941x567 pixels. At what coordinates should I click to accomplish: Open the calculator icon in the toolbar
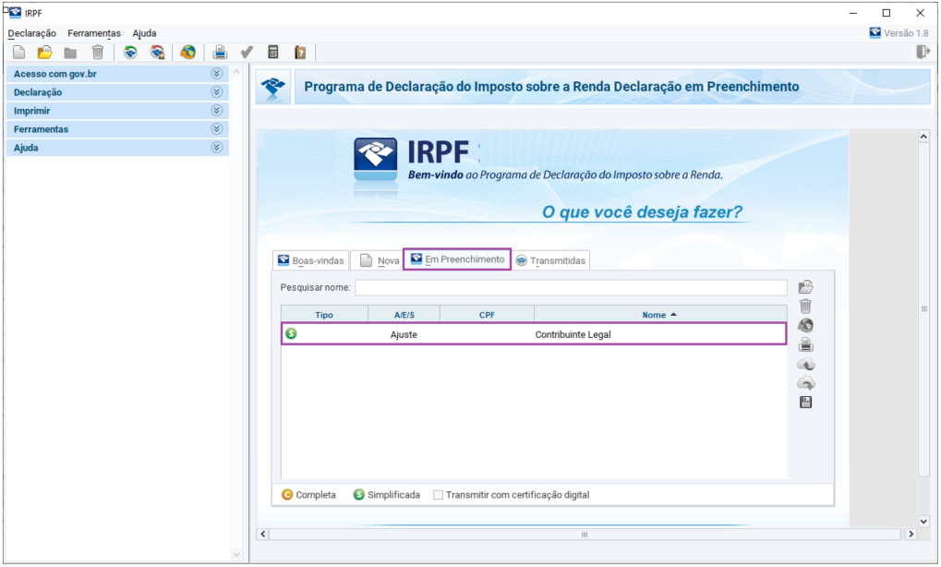pyautogui.click(x=273, y=53)
